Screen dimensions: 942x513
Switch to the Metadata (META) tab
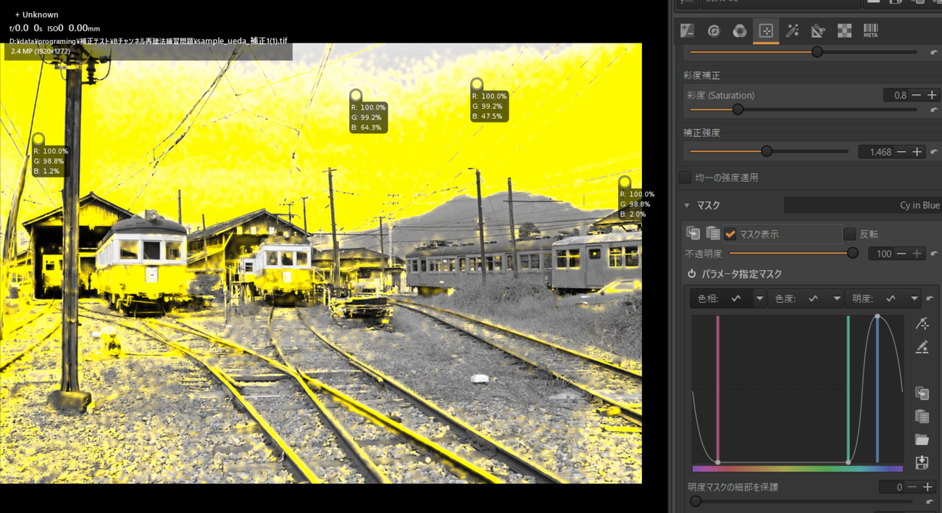tap(870, 31)
